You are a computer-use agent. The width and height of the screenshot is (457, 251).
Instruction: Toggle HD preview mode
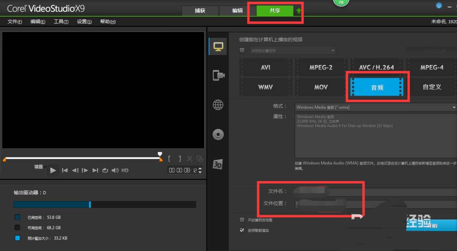pyautogui.click(x=125, y=170)
